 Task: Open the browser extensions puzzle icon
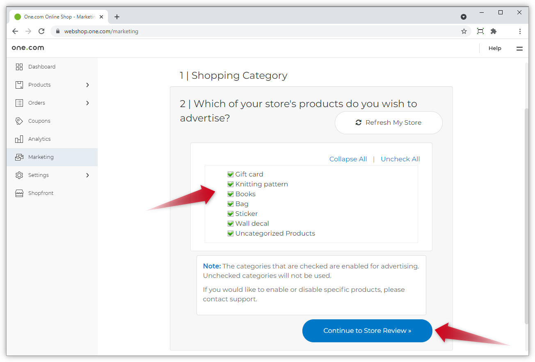493,31
